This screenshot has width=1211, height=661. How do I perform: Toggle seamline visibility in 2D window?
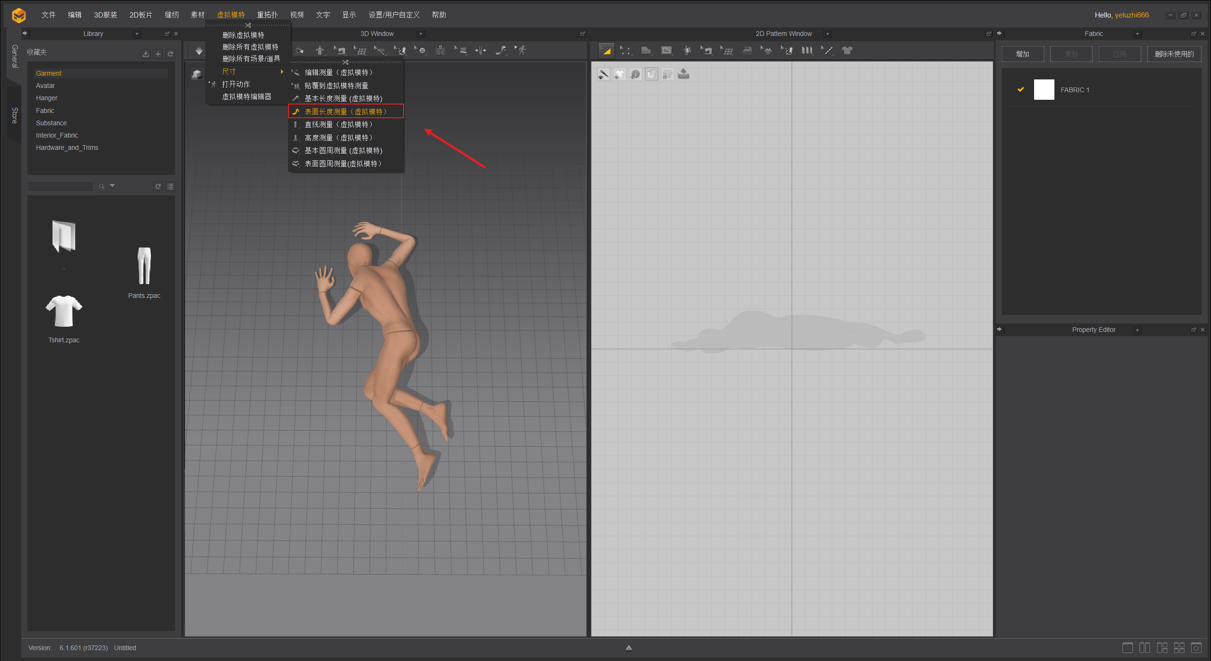click(603, 74)
